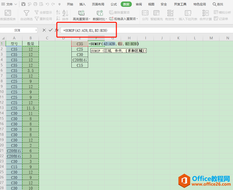Open the 数据对比 dropdown arrow
This screenshot has width=233, height=190.
106,19
